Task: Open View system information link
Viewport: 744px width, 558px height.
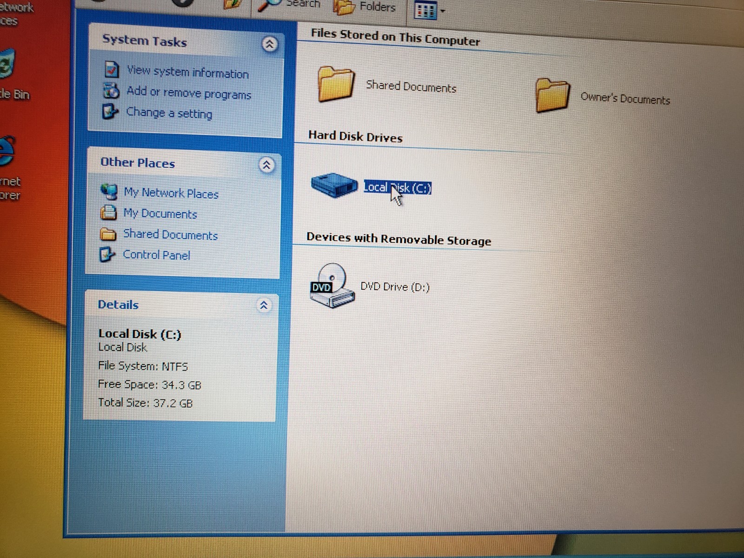Action: point(188,72)
